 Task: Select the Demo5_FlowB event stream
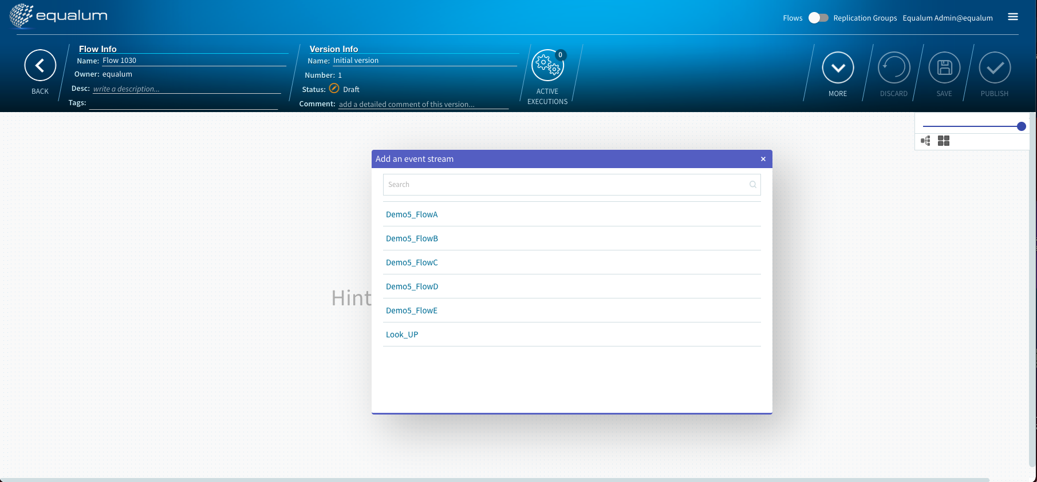(572, 238)
